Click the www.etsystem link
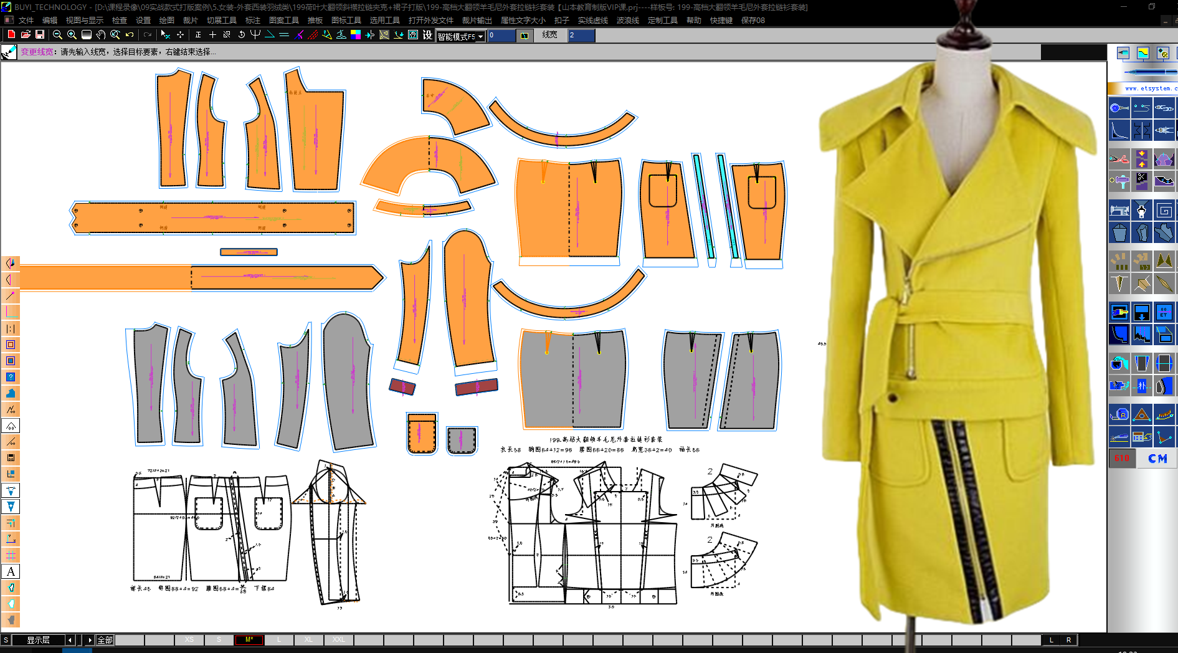Image resolution: width=1178 pixels, height=653 pixels. (1151, 88)
